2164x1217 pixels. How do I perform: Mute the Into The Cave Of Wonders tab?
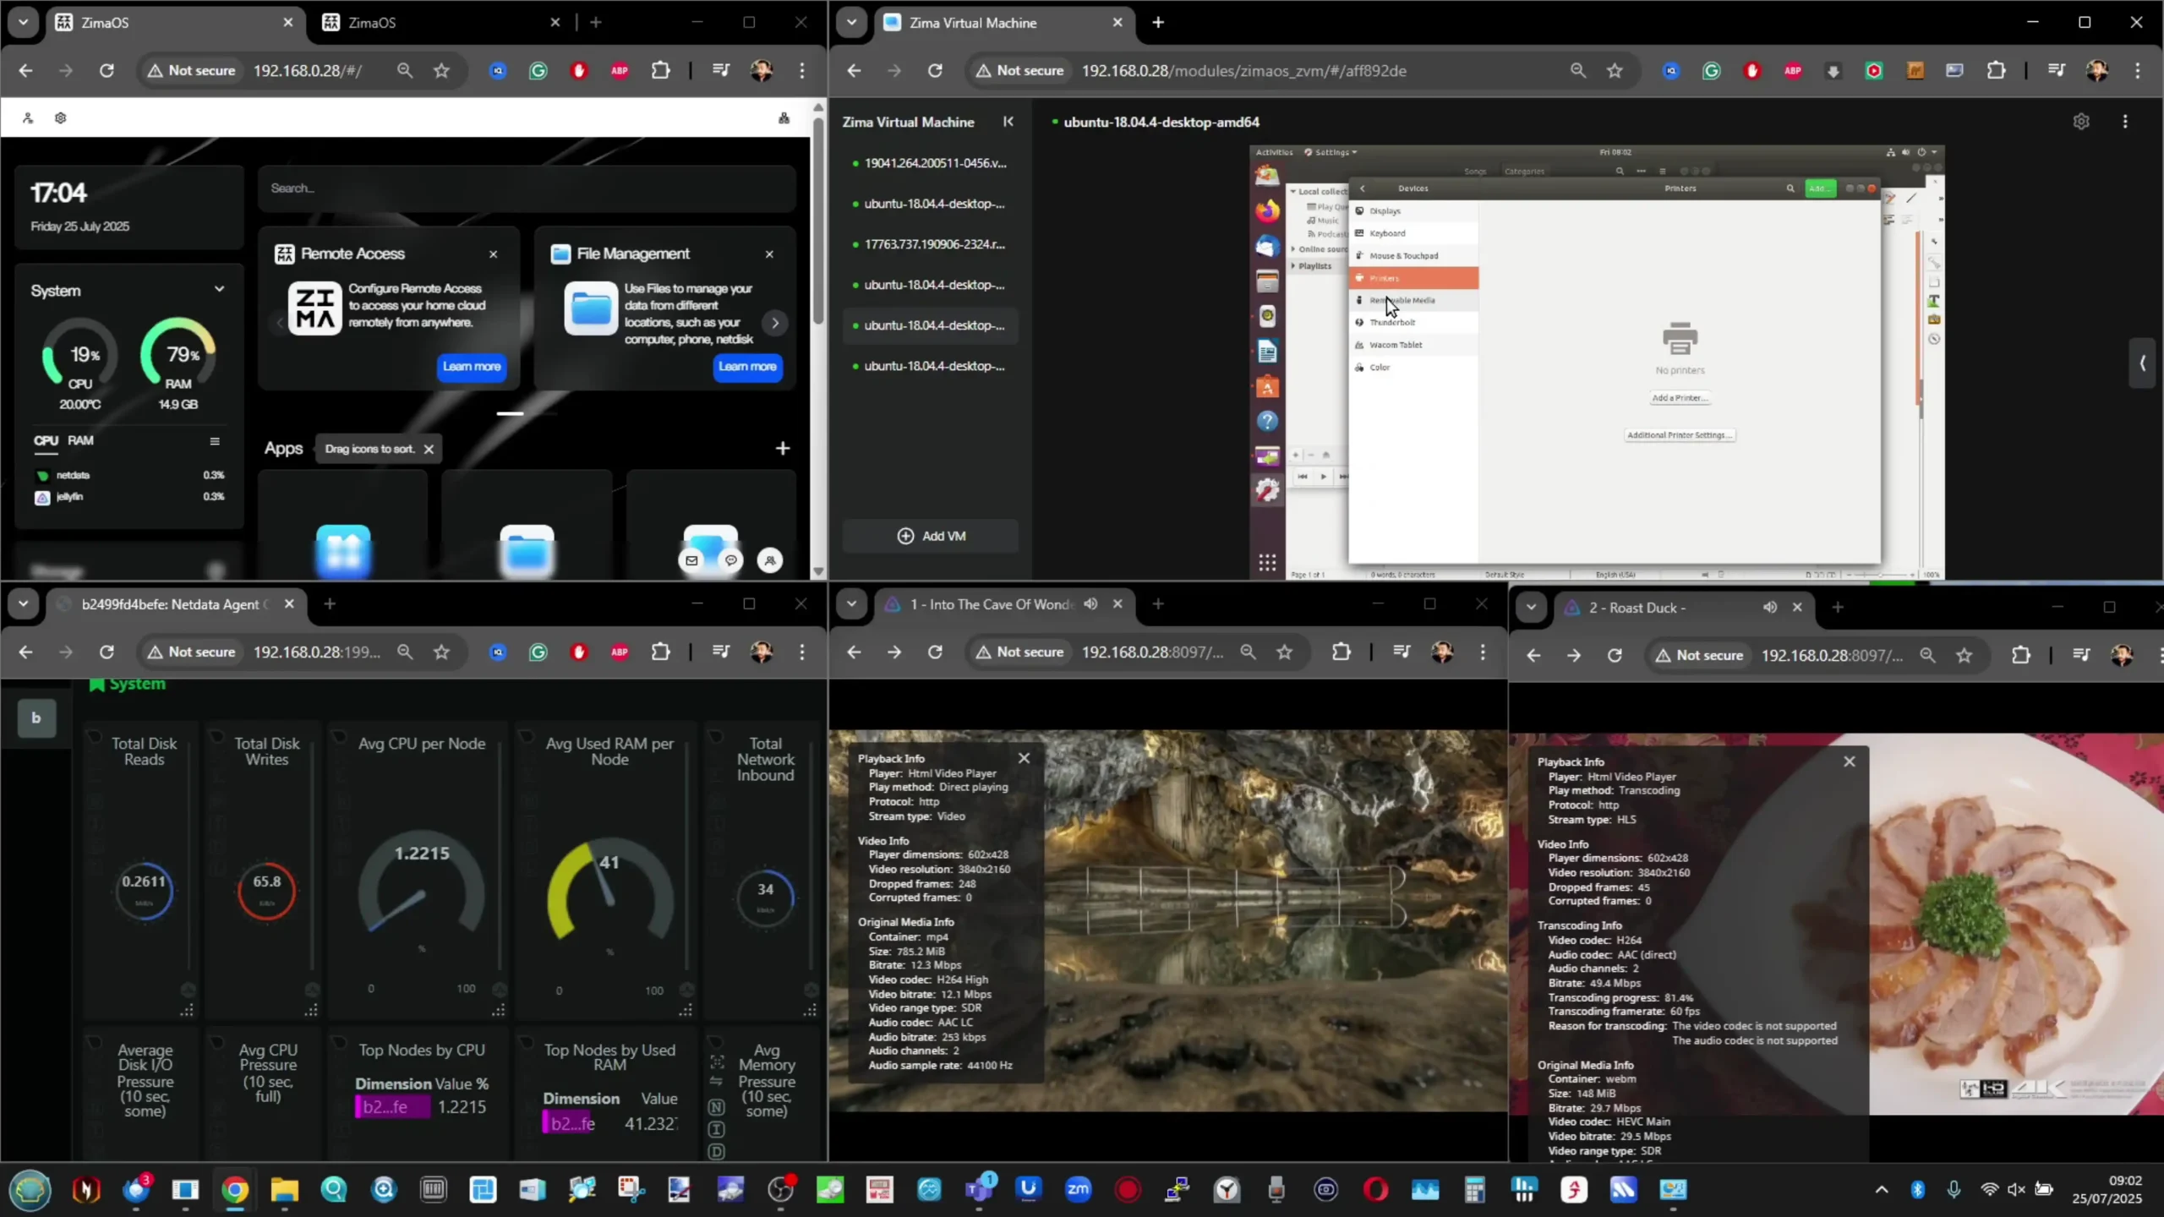point(1090,604)
